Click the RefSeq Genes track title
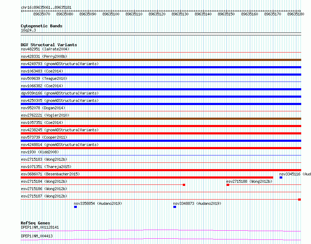 35,223
